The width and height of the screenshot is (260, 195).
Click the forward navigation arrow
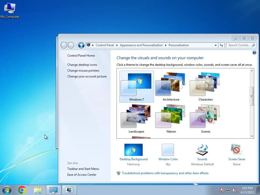(71, 45)
